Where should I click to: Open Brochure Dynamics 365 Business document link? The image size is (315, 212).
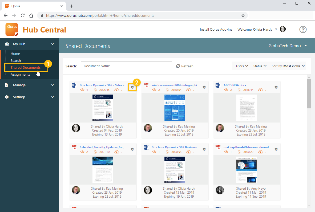(x=176, y=147)
